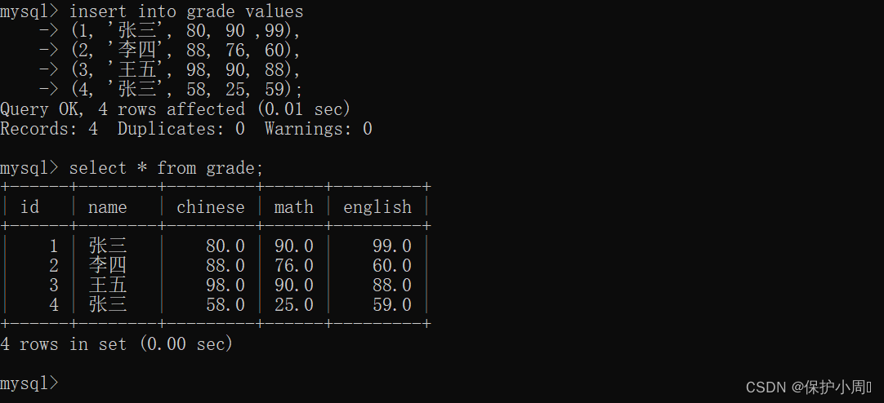This screenshot has height=403, width=884.
Task: Click the 'id' column header
Action: [29, 207]
